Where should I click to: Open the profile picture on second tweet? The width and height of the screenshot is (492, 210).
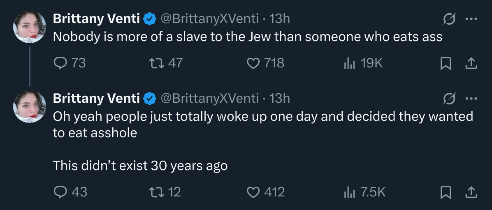click(x=29, y=106)
